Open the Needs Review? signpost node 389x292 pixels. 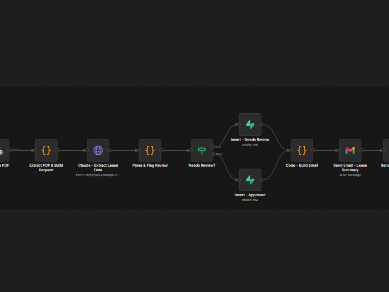202,150
